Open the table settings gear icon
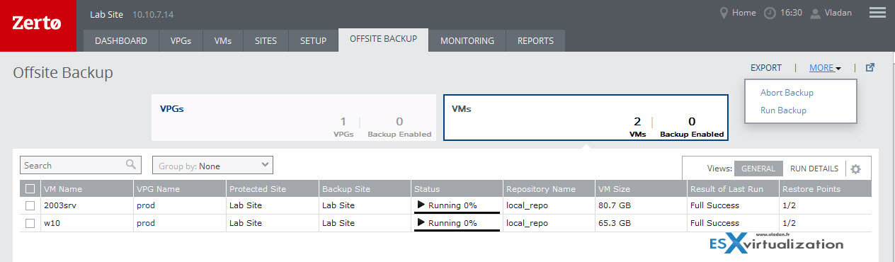 point(855,169)
